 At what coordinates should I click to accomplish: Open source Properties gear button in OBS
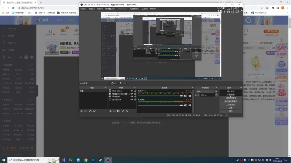(x=114, y=83)
